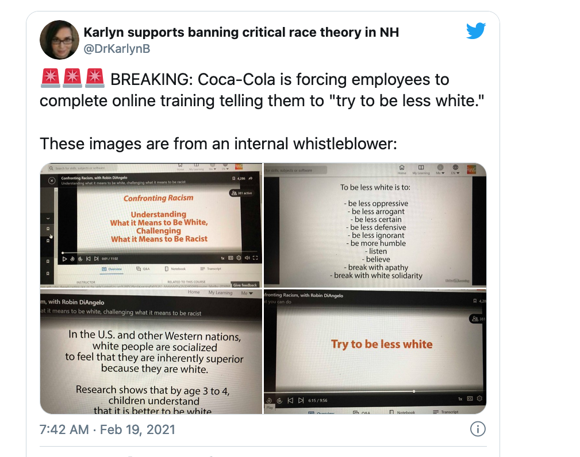Click the Notebook tab in the first photo
The image size is (580, 457).
tap(175, 269)
